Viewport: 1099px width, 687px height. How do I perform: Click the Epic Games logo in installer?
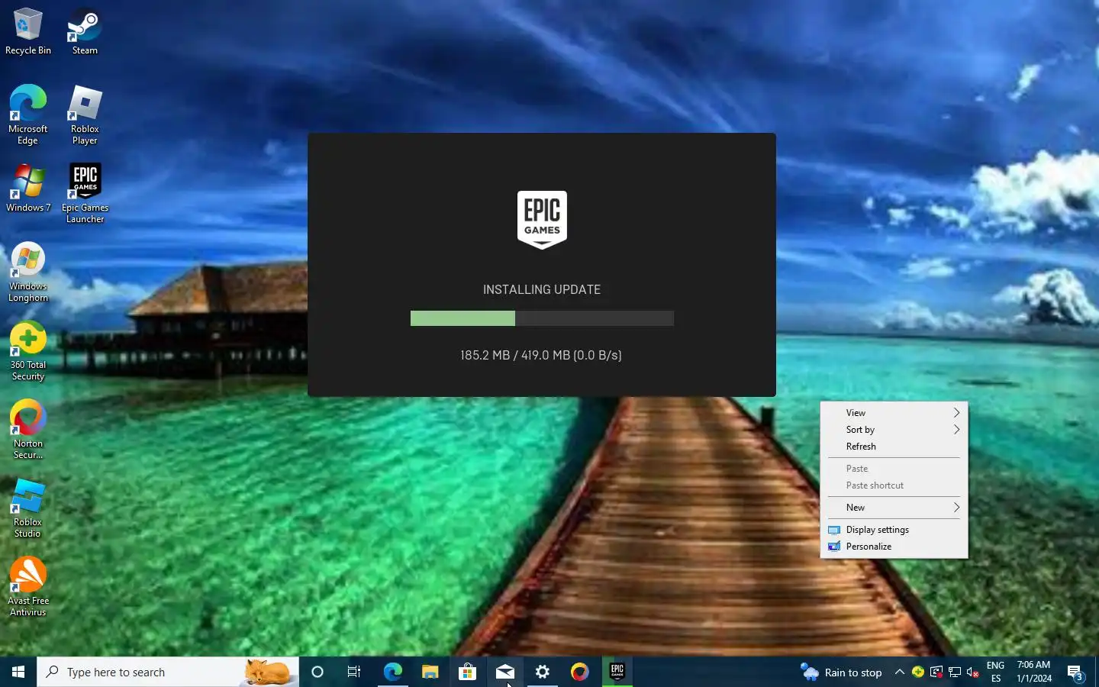click(x=542, y=220)
